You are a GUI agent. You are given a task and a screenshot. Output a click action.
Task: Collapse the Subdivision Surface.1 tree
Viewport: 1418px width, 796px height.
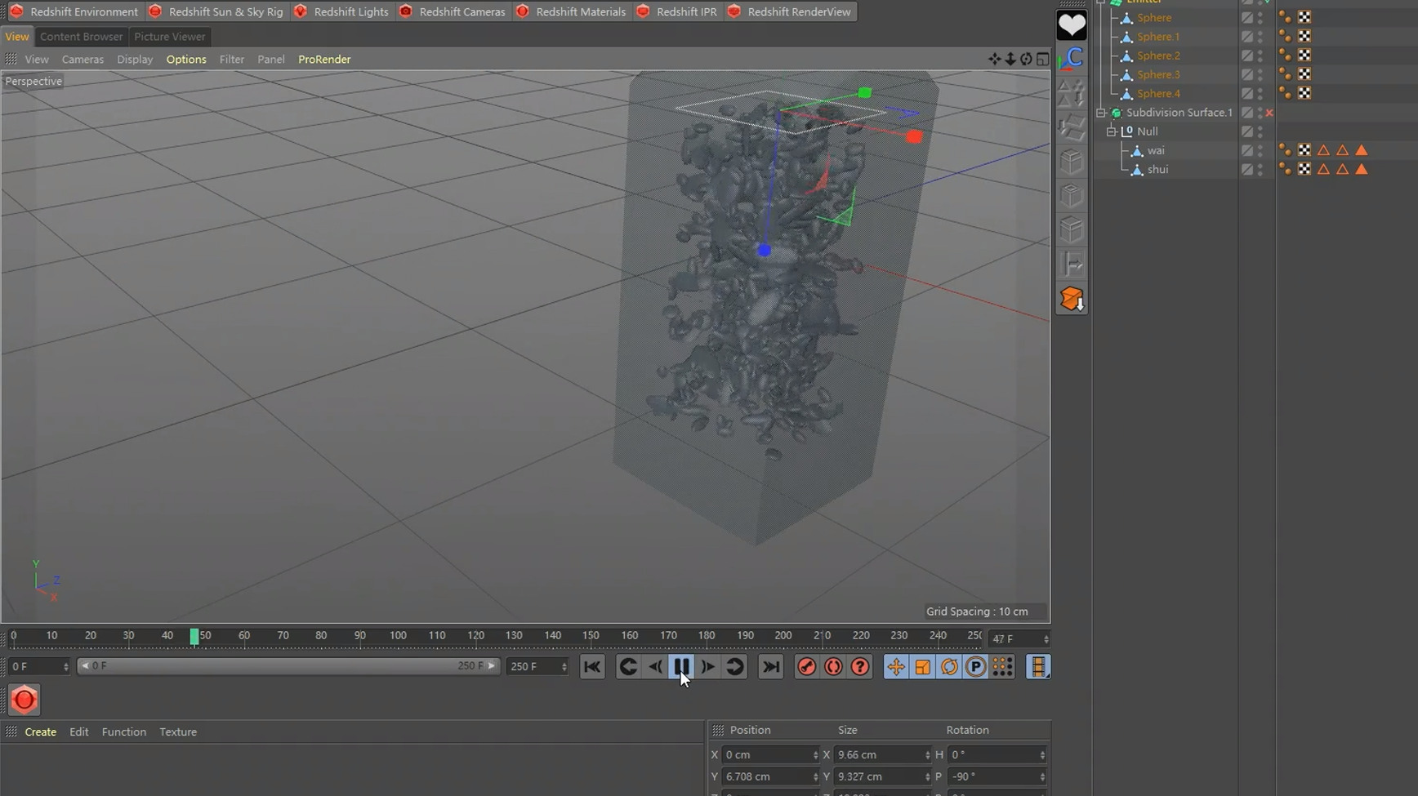coord(1101,113)
